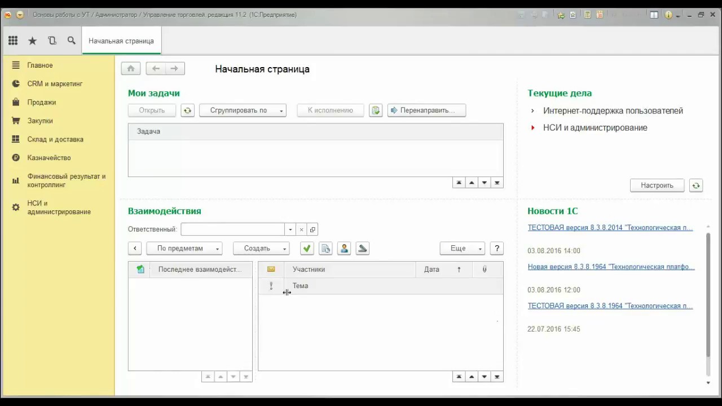Open the Создать dropdown
Image resolution: width=722 pixels, height=406 pixels.
coord(262,248)
